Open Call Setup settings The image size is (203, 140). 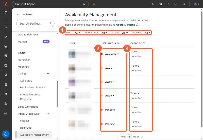pos(26,81)
